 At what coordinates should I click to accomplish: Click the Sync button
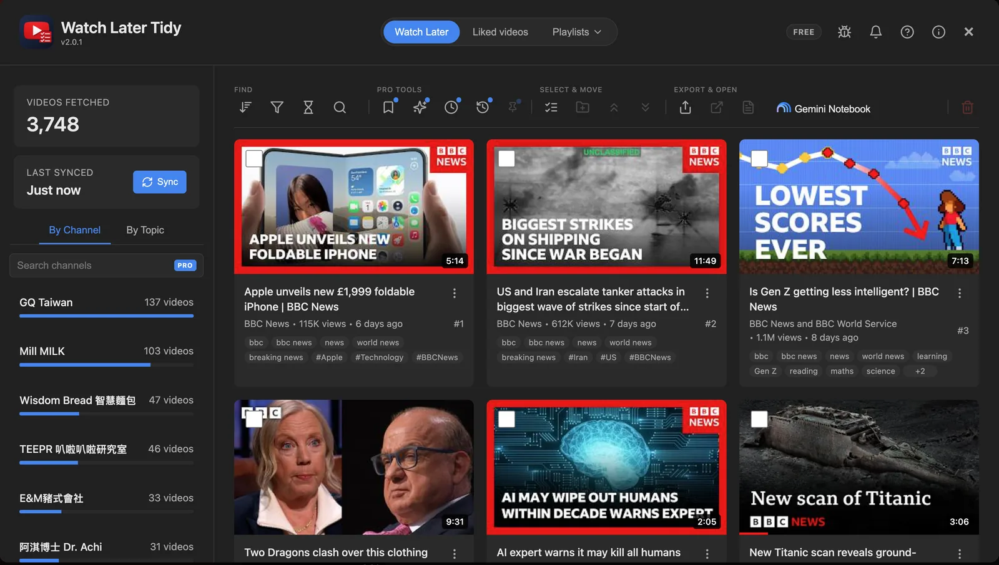pyautogui.click(x=160, y=182)
